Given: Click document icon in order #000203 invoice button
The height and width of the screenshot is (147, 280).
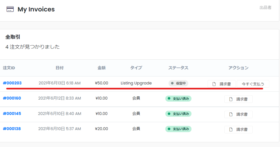Looking at the screenshot, I should point(214,84).
